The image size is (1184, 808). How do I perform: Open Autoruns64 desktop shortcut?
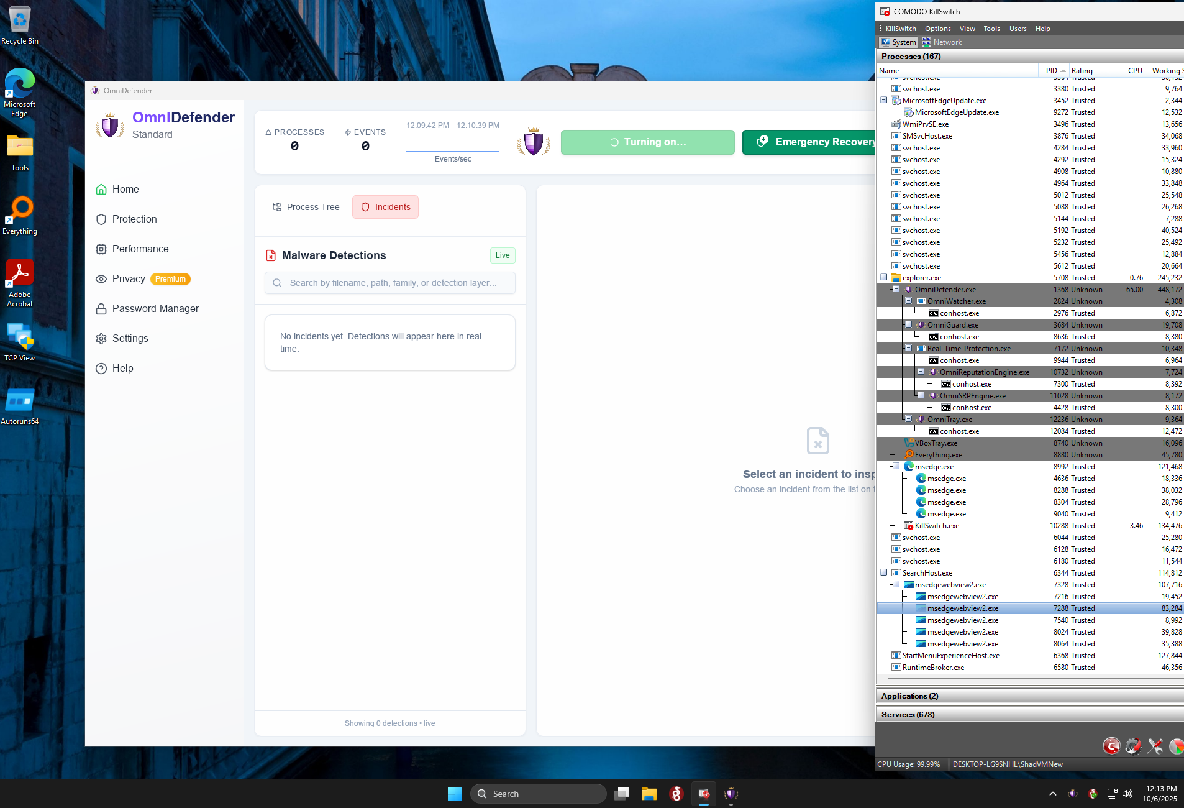[x=20, y=406]
